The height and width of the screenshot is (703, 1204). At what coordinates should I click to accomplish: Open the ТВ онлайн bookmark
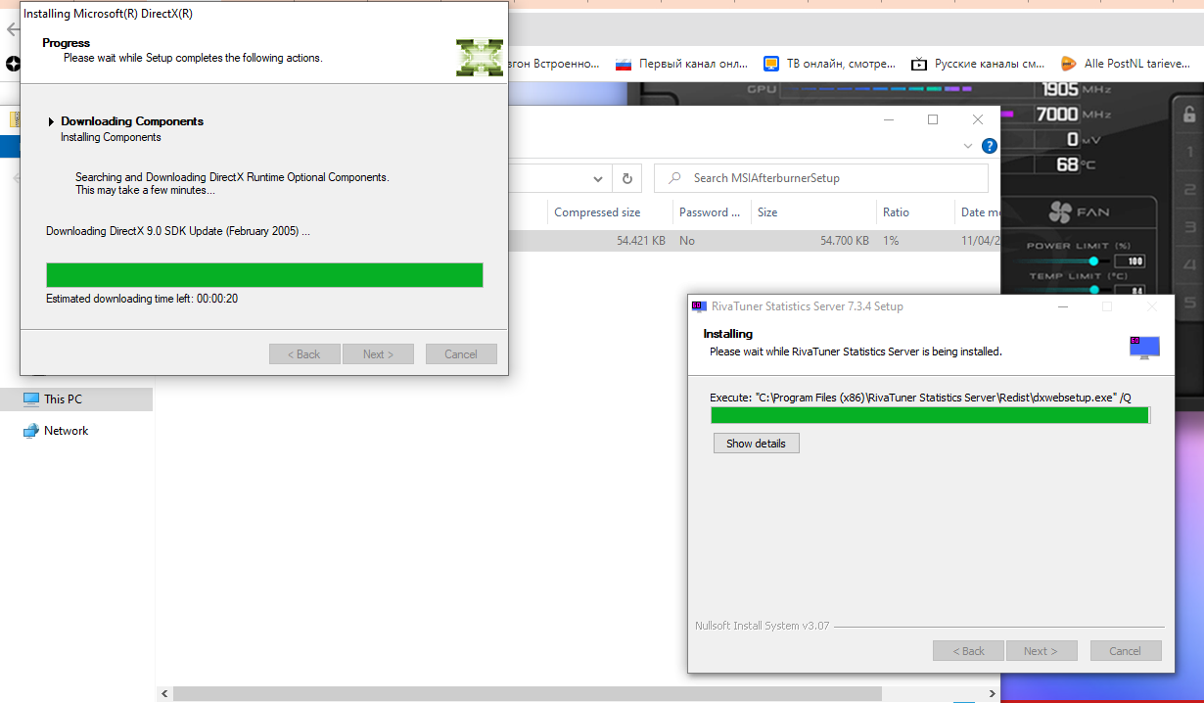(x=830, y=64)
